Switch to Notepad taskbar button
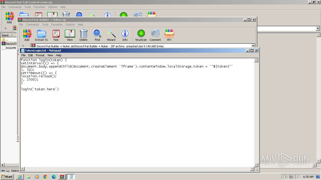The width and height of the screenshot is (321, 180). tap(71, 177)
